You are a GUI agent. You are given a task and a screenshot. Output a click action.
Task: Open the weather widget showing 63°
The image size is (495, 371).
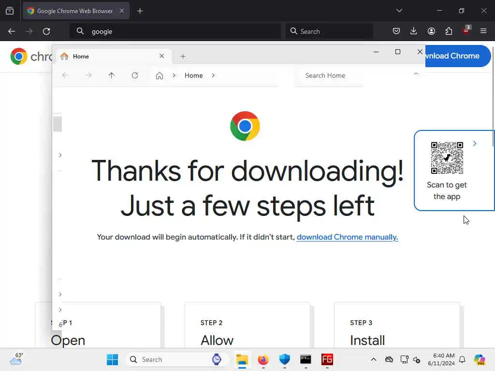16,359
